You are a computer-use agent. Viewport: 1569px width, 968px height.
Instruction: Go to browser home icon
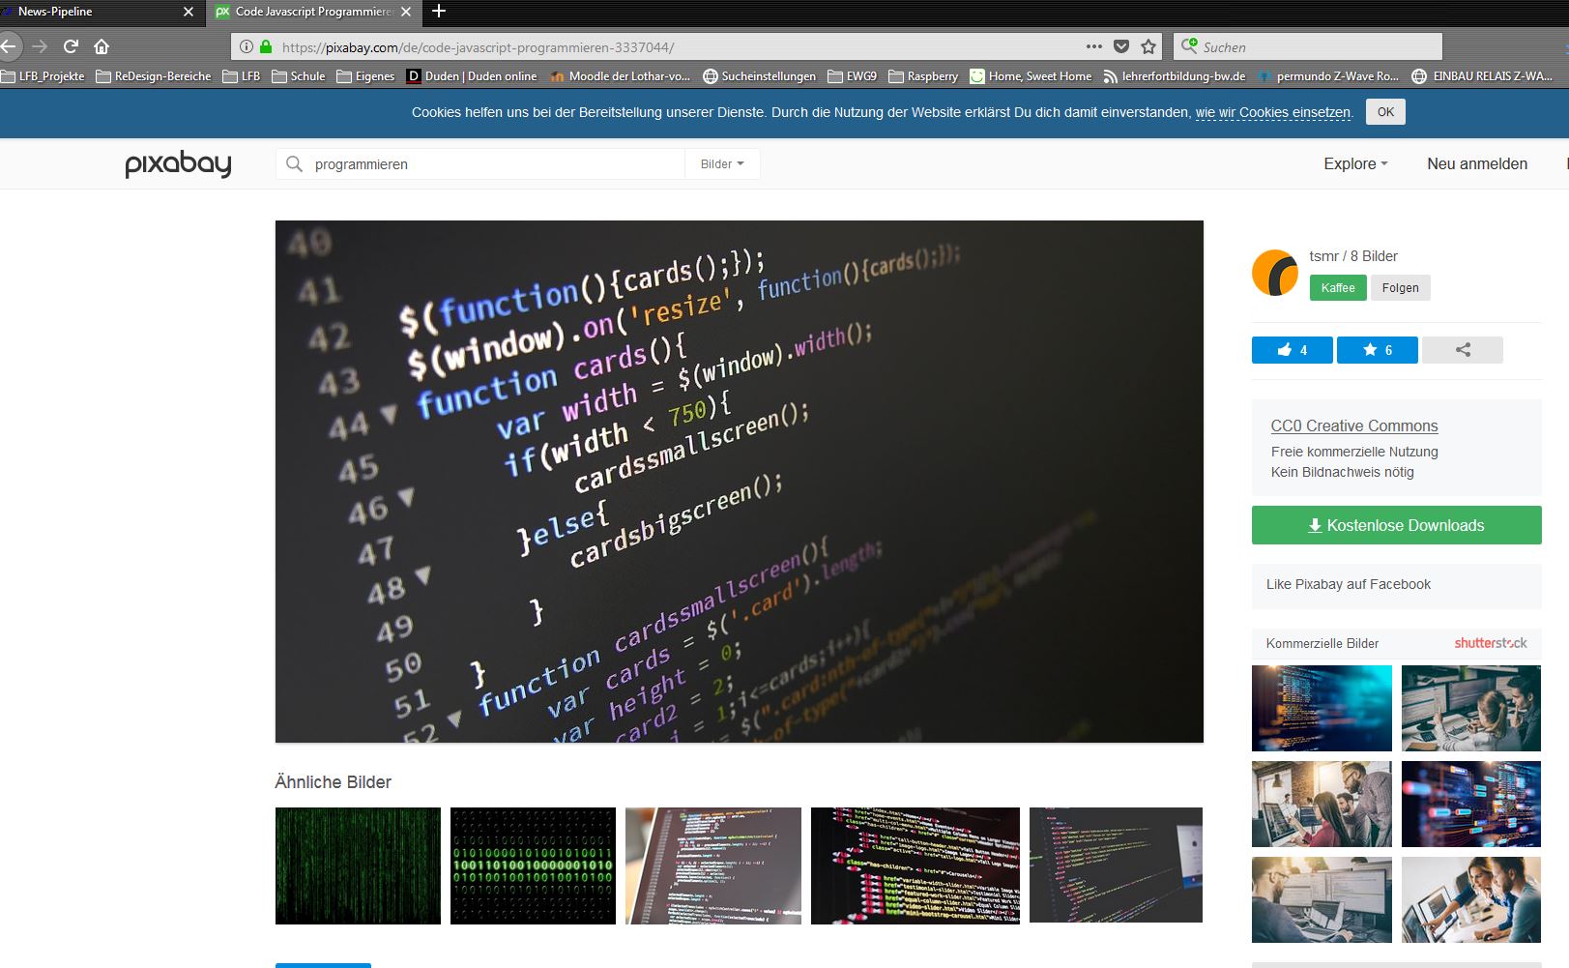coord(102,46)
